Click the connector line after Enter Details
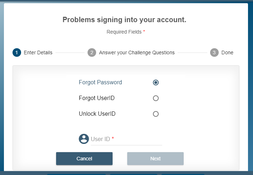 point(70,52)
